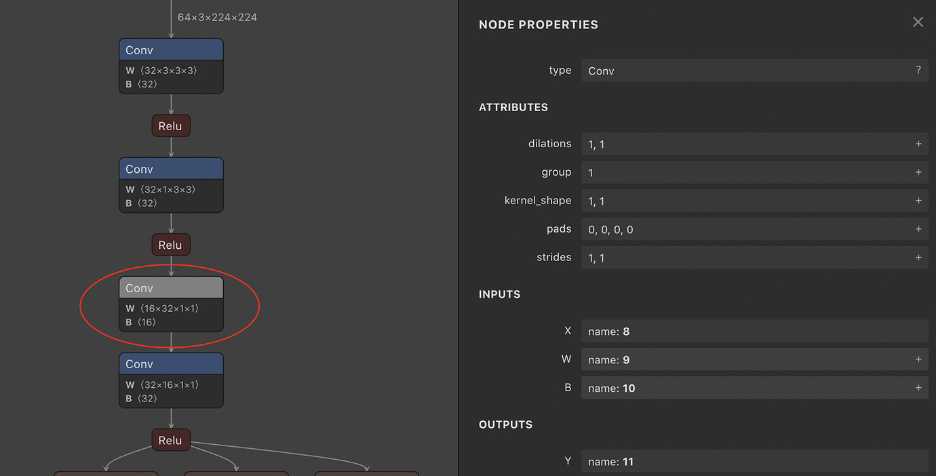936x476 pixels.
Task: Expand the dilations attribute plus icon
Action: click(x=918, y=144)
